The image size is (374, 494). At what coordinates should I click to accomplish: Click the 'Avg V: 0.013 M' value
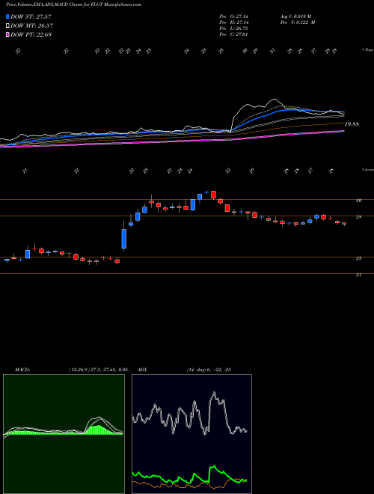pos(298,16)
